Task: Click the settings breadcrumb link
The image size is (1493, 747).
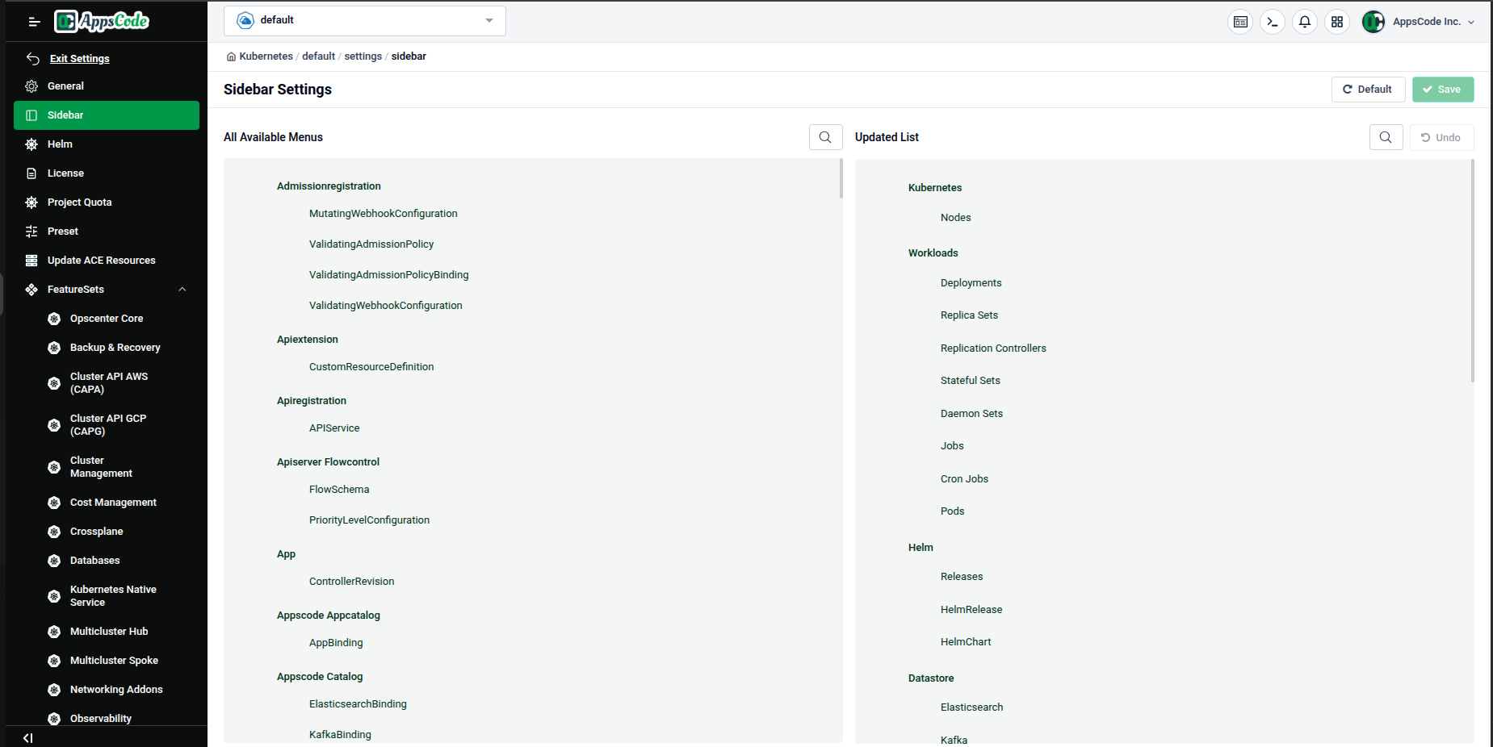Action: pyautogui.click(x=363, y=56)
